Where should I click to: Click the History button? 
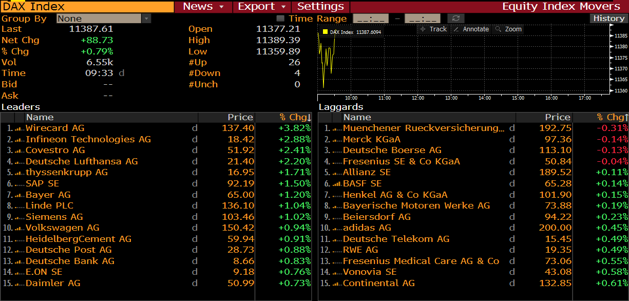(x=608, y=18)
